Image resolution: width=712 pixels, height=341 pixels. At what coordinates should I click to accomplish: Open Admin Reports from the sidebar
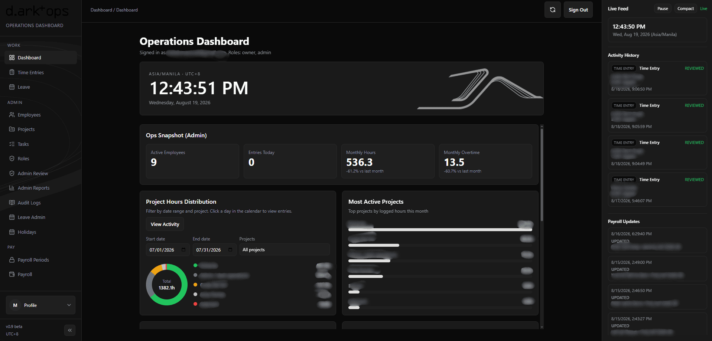pos(41,188)
